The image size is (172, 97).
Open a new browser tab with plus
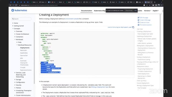(x=155, y=2)
